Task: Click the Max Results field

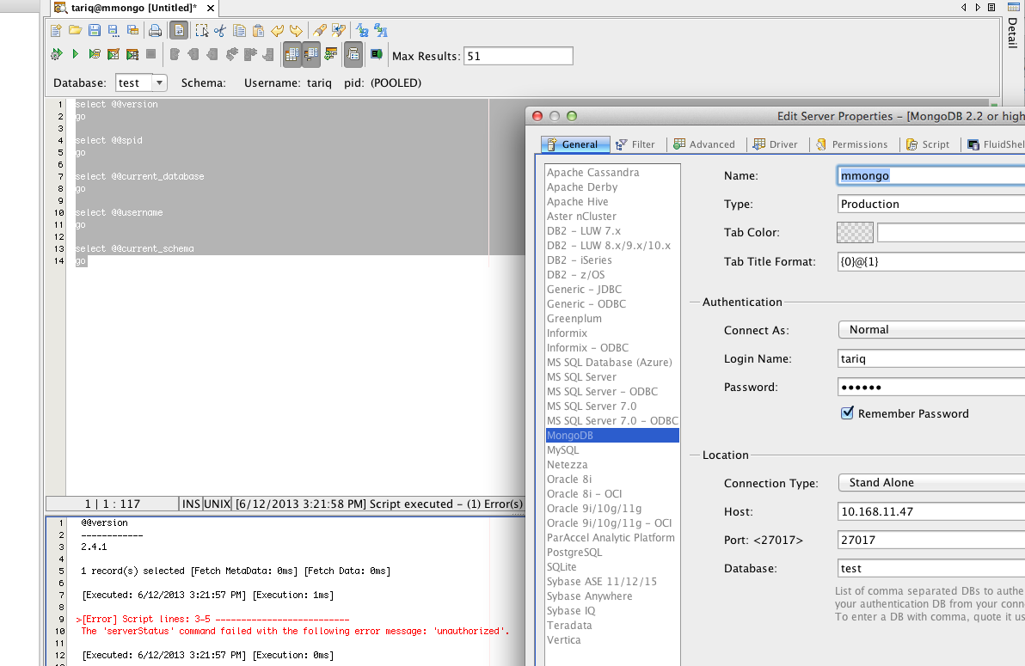Action: click(519, 56)
